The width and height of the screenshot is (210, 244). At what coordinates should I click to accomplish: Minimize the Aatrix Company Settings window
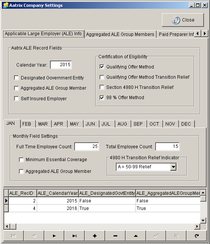191,5
